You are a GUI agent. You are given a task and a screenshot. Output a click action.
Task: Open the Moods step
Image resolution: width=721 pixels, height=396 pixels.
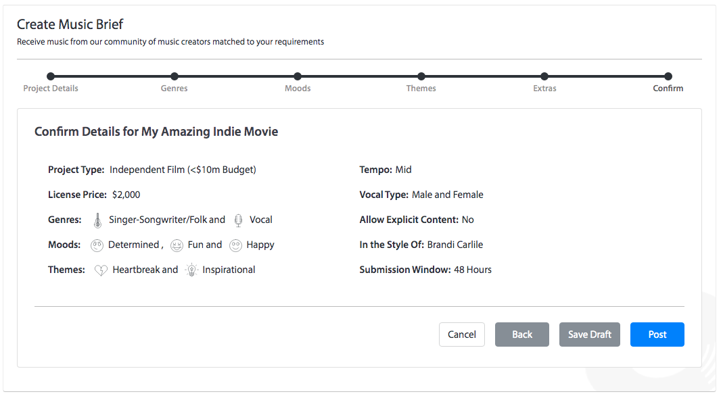click(298, 89)
